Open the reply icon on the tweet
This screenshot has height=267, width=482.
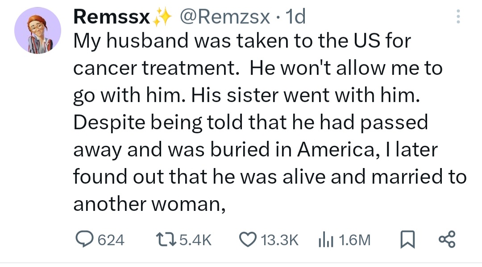85,239
